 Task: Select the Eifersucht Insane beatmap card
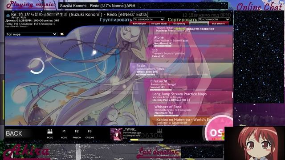point(189,84)
